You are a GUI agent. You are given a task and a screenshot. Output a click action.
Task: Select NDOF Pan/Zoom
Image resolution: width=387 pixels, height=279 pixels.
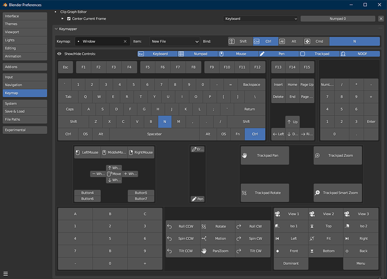pyautogui.click(x=218, y=251)
